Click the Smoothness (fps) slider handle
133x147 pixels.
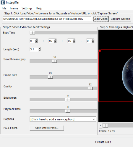point(54,61)
